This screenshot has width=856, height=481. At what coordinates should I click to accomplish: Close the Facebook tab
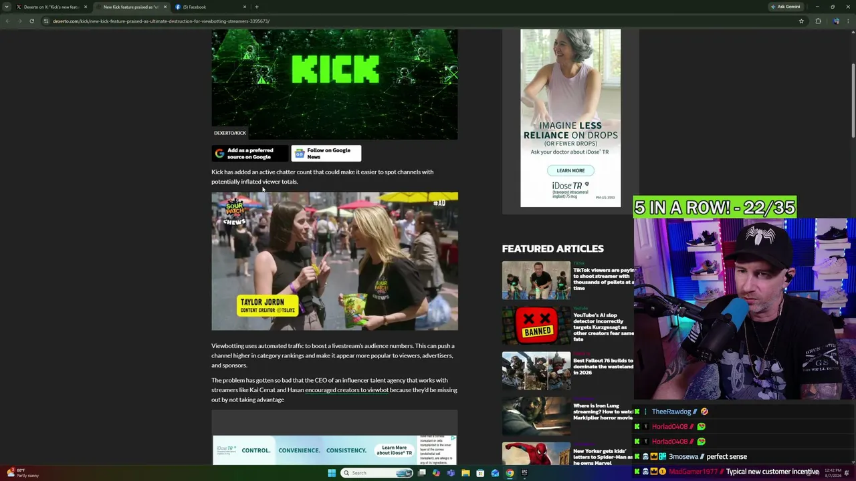tap(245, 7)
